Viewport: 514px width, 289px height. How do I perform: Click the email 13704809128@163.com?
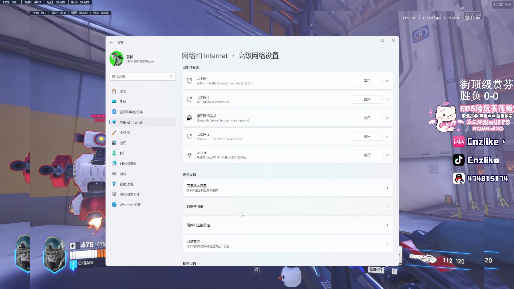(x=141, y=62)
